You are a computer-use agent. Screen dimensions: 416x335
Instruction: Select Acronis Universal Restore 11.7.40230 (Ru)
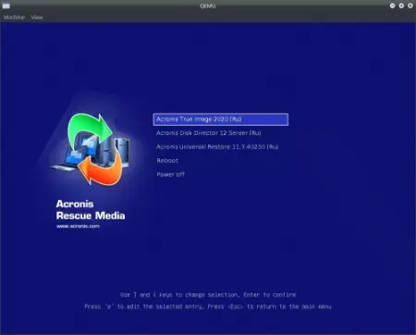pyautogui.click(x=217, y=147)
